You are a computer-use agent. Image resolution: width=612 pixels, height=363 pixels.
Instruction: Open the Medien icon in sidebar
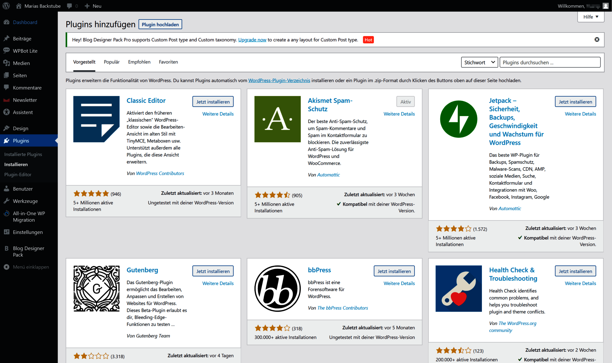click(x=6, y=63)
